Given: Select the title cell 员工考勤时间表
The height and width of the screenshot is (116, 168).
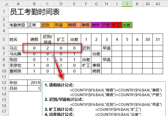Looking at the screenshot, I should click(x=35, y=12).
